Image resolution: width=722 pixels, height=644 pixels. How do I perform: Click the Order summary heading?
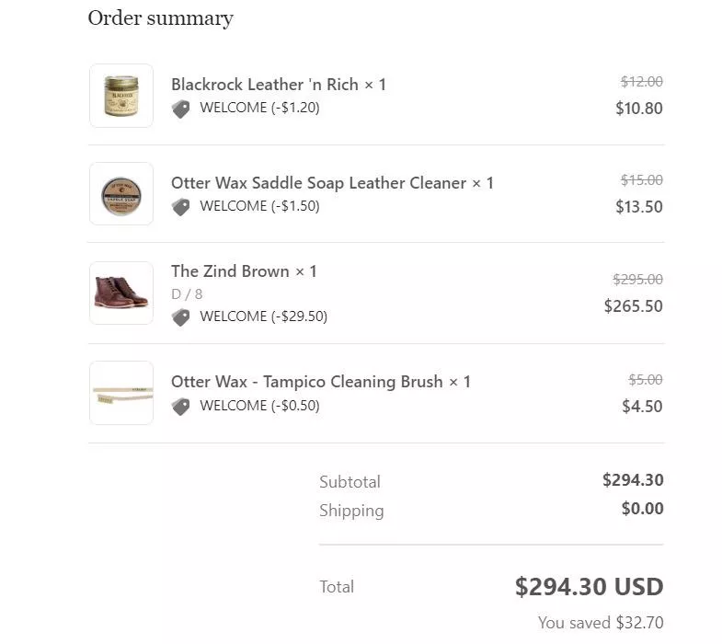point(160,18)
